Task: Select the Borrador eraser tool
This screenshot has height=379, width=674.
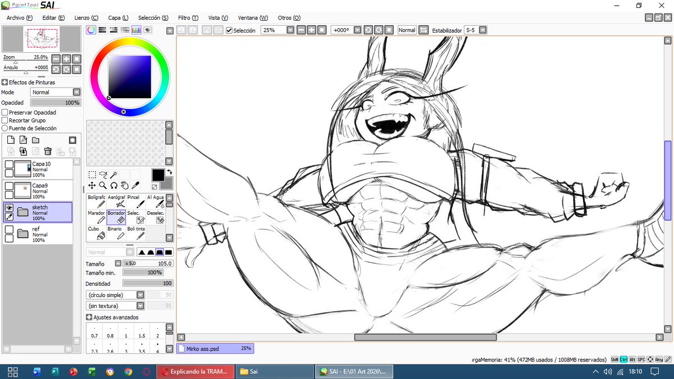Action: (116, 217)
